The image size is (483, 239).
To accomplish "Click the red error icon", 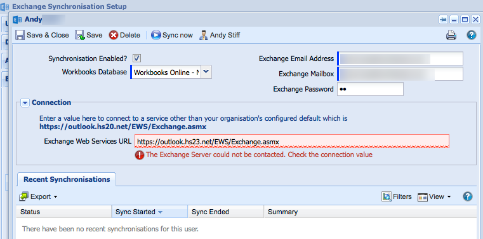I will (139, 155).
